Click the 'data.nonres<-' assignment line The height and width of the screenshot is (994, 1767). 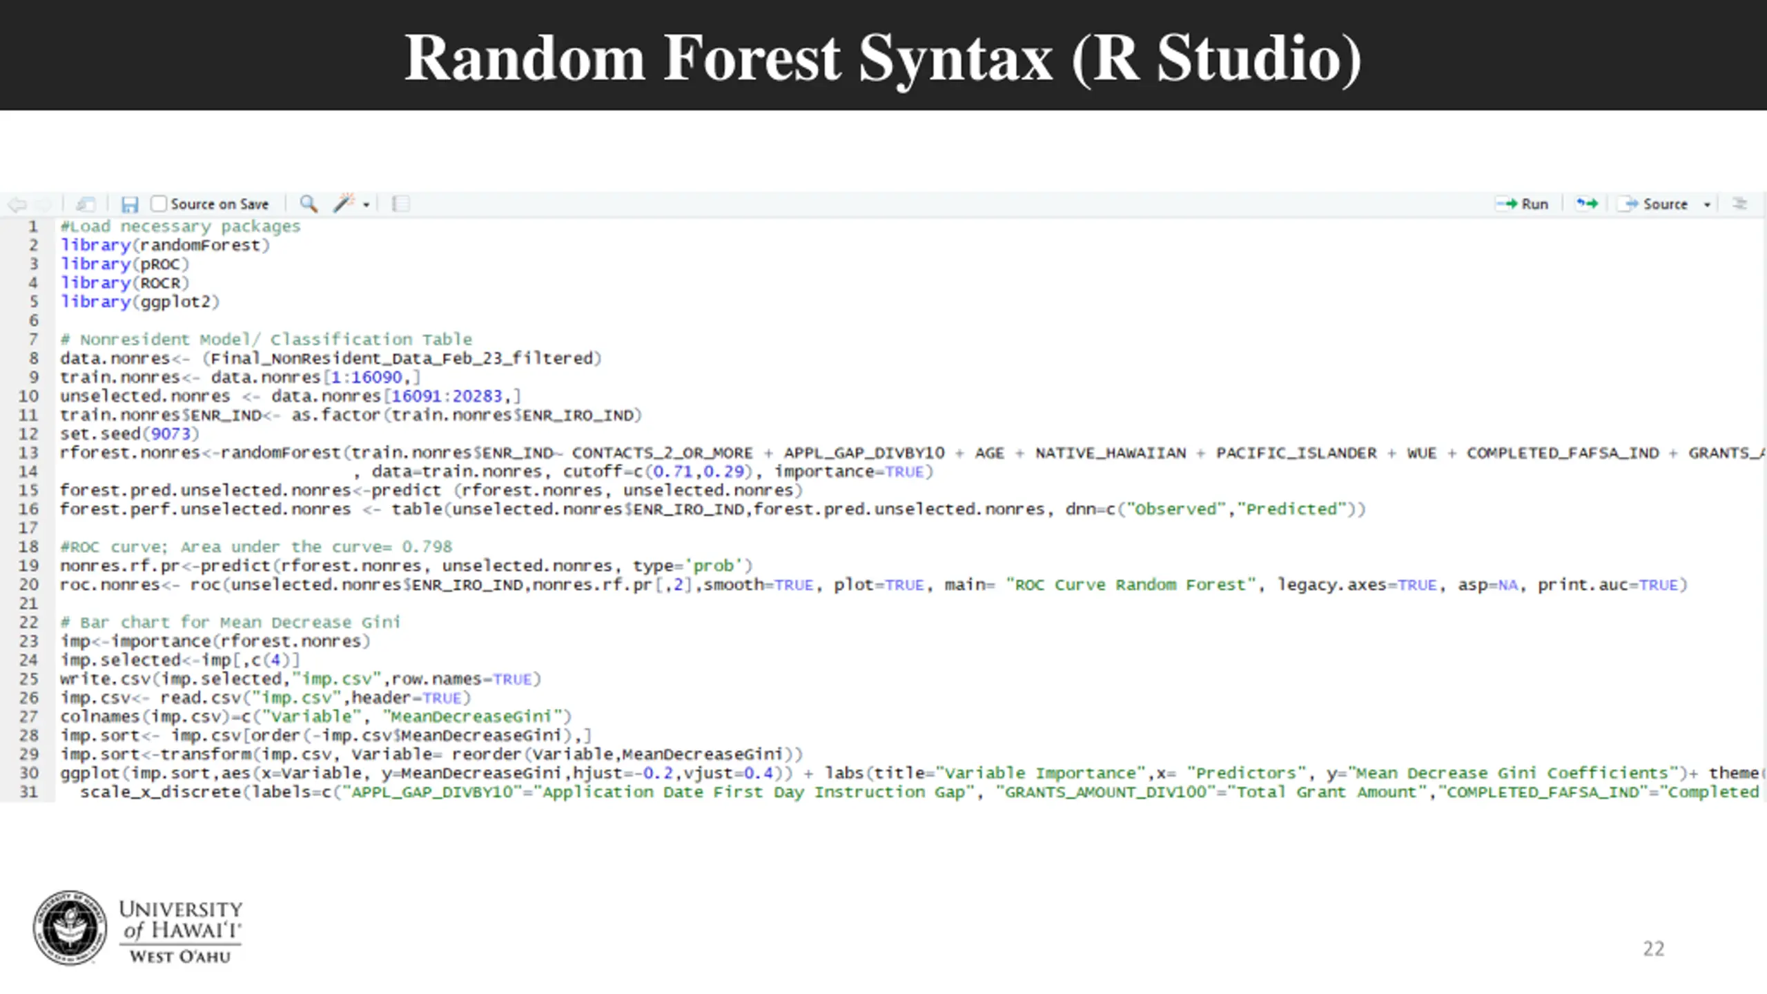point(331,358)
